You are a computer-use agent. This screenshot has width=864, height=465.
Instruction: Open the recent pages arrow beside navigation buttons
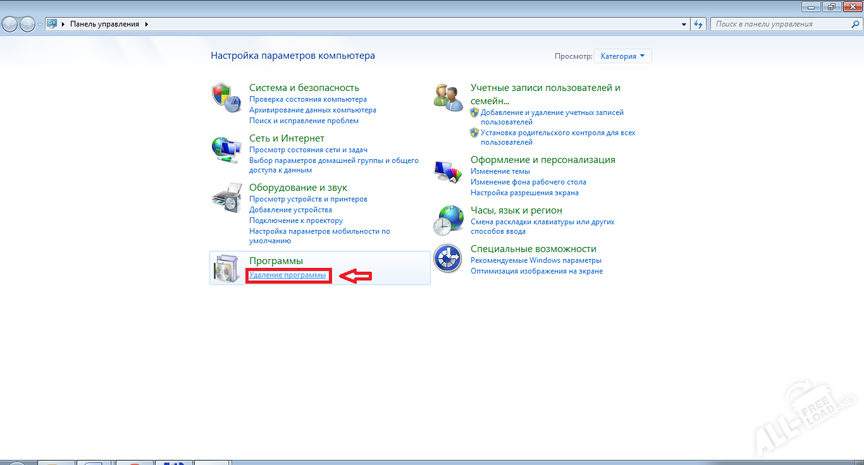tap(40, 24)
